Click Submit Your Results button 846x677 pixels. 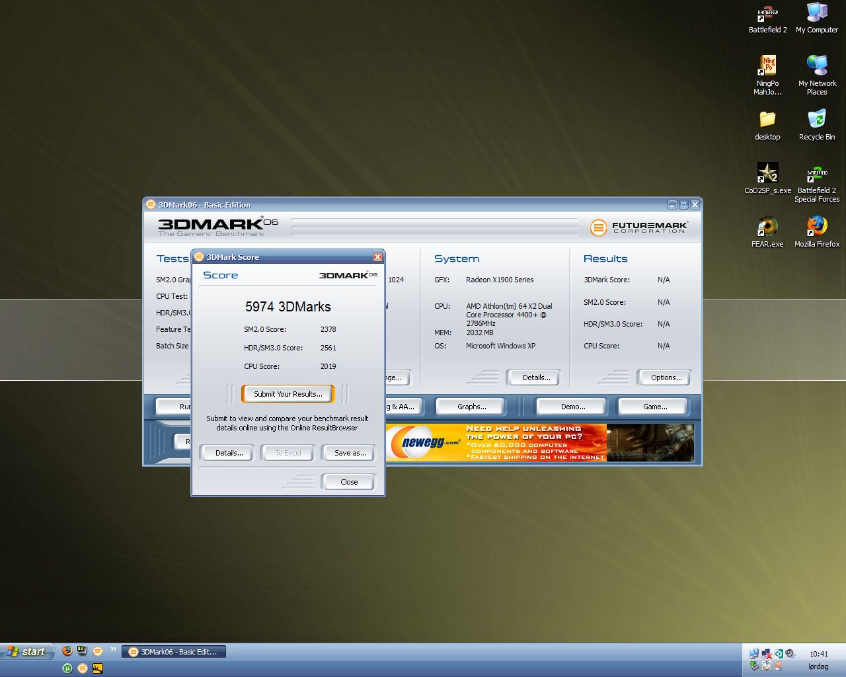[288, 394]
